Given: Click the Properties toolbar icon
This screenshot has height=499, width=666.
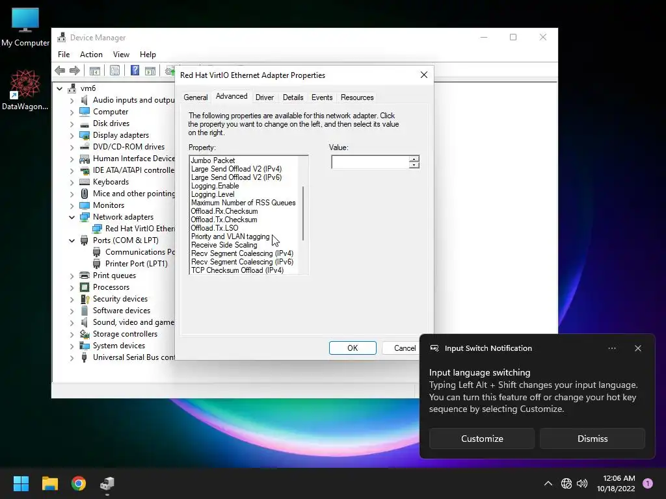Looking at the screenshot, I should (x=114, y=70).
